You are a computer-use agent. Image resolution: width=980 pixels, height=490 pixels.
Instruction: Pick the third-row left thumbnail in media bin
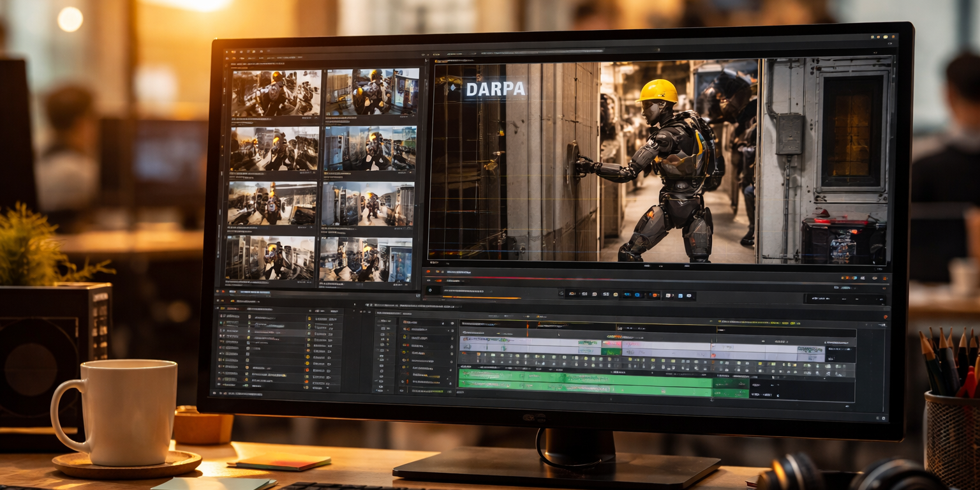272,204
